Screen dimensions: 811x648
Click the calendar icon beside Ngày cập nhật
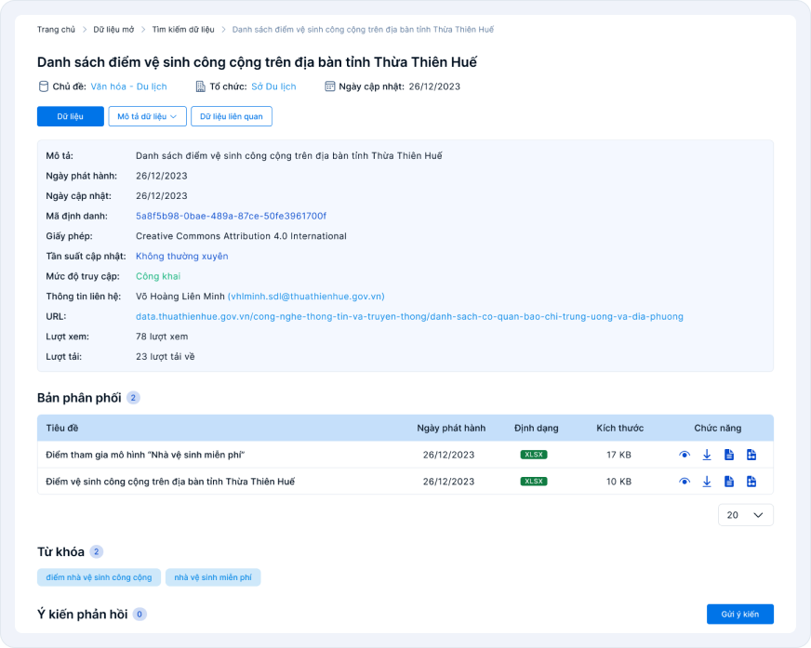click(x=329, y=86)
